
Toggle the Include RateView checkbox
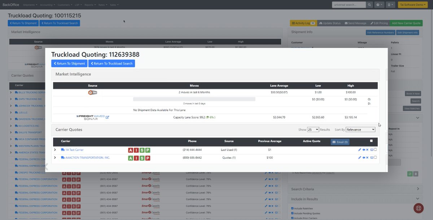(x=292, y=208)
